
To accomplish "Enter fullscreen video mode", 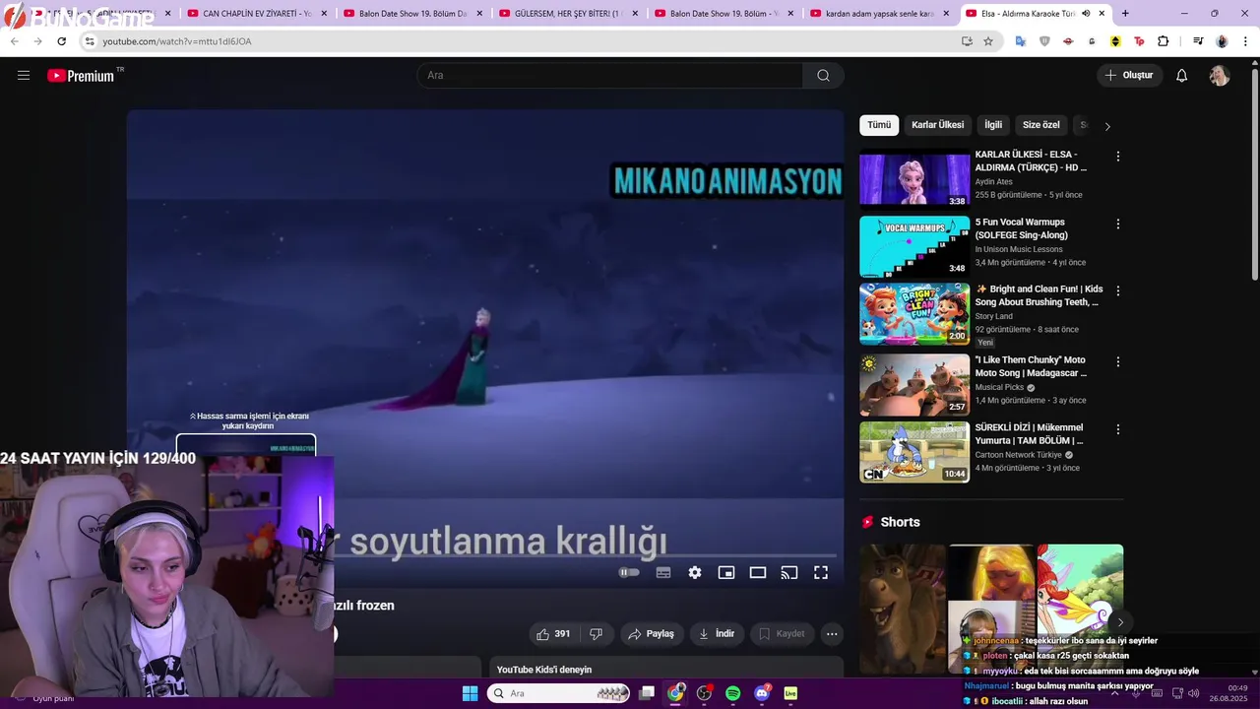I will coord(821,573).
